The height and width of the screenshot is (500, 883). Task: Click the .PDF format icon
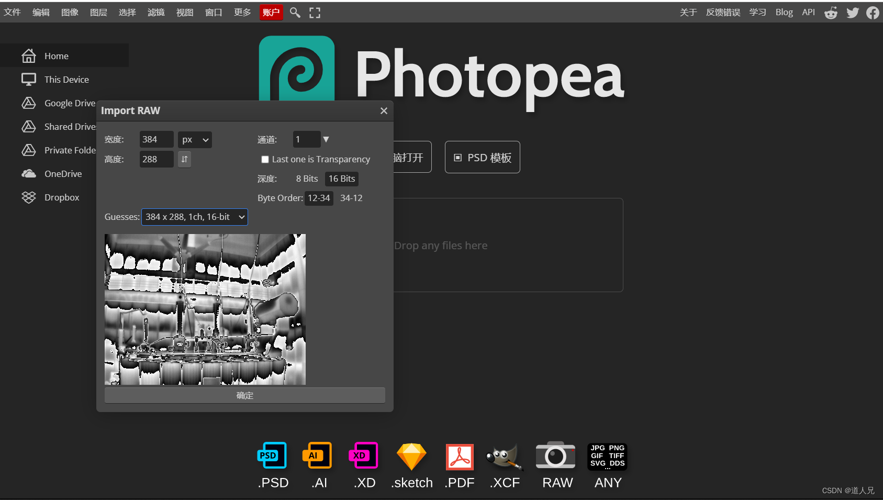(x=460, y=457)
